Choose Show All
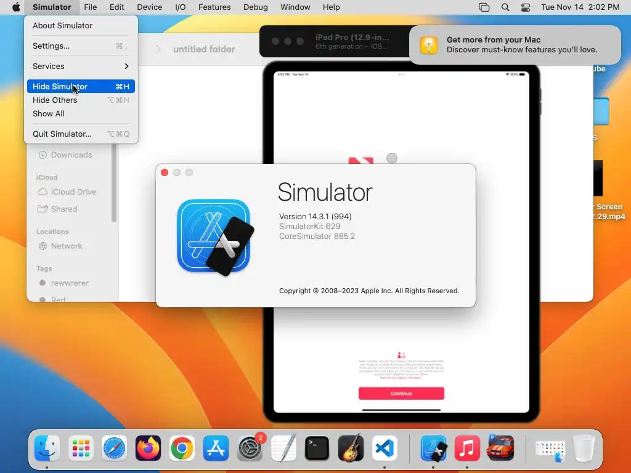Viewport: 631px width, 473px height. pos(81,114)
